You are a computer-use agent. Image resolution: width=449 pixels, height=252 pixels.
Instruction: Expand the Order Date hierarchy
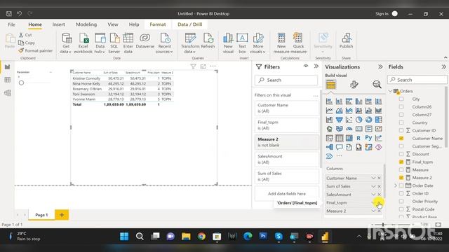click(x=396, y=185)
